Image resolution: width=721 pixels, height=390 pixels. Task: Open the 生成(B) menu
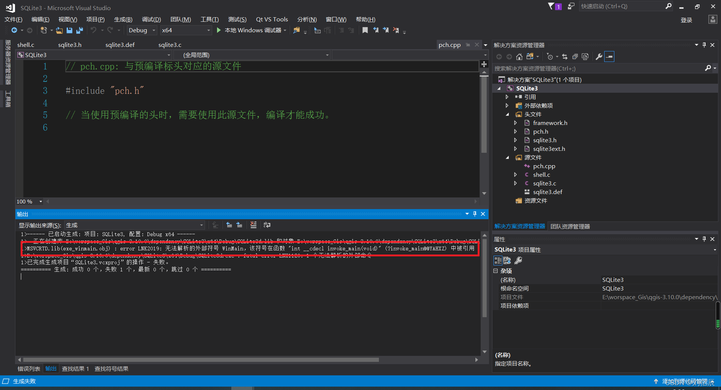point(123,20)
